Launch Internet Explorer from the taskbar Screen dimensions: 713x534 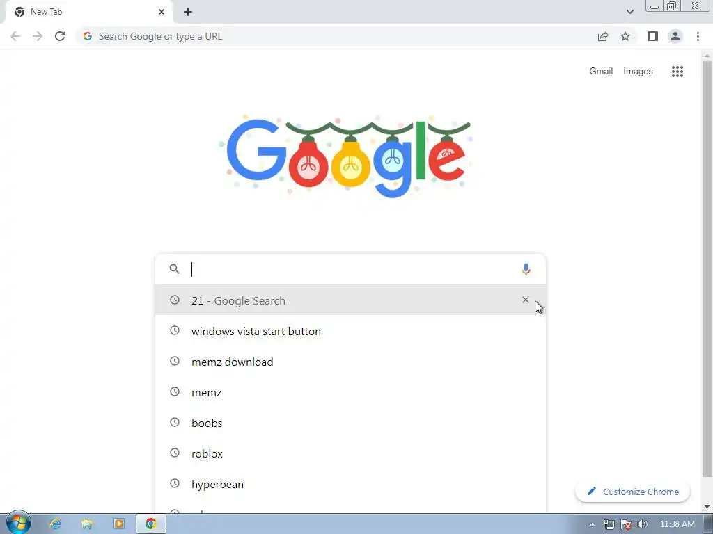coord(56,524)
